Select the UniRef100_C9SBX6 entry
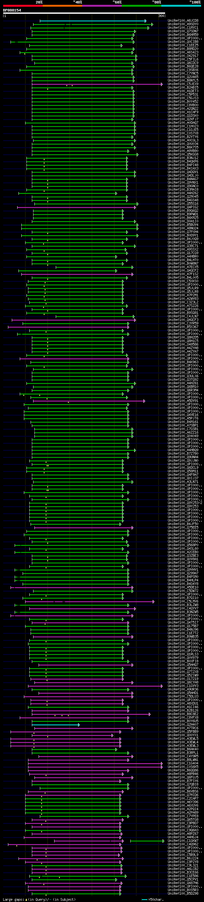The height and width of the screenshot is (902, 204). tap(183, 70)
